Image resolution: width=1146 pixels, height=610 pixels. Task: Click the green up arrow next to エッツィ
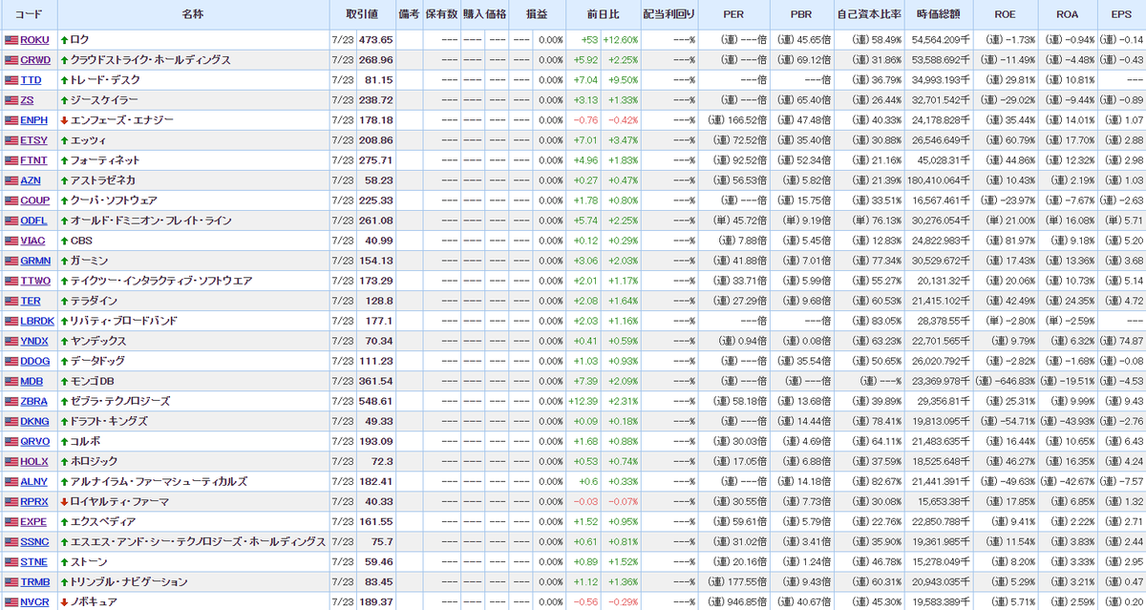coord(64,140)
